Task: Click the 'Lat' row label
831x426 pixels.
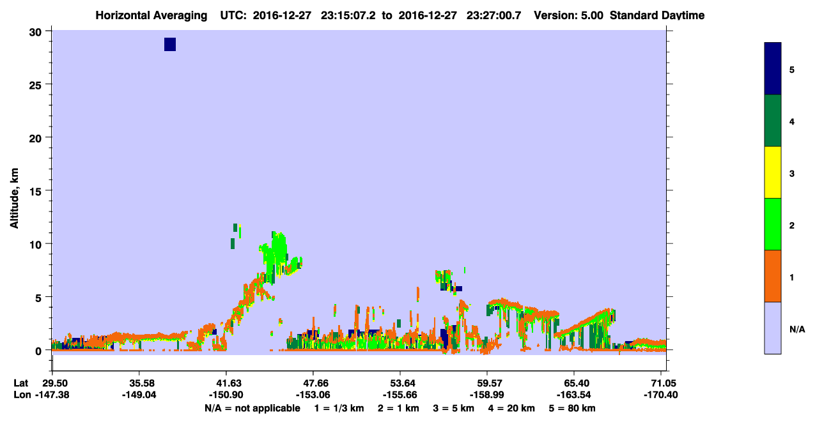Action: click(20, 383)
